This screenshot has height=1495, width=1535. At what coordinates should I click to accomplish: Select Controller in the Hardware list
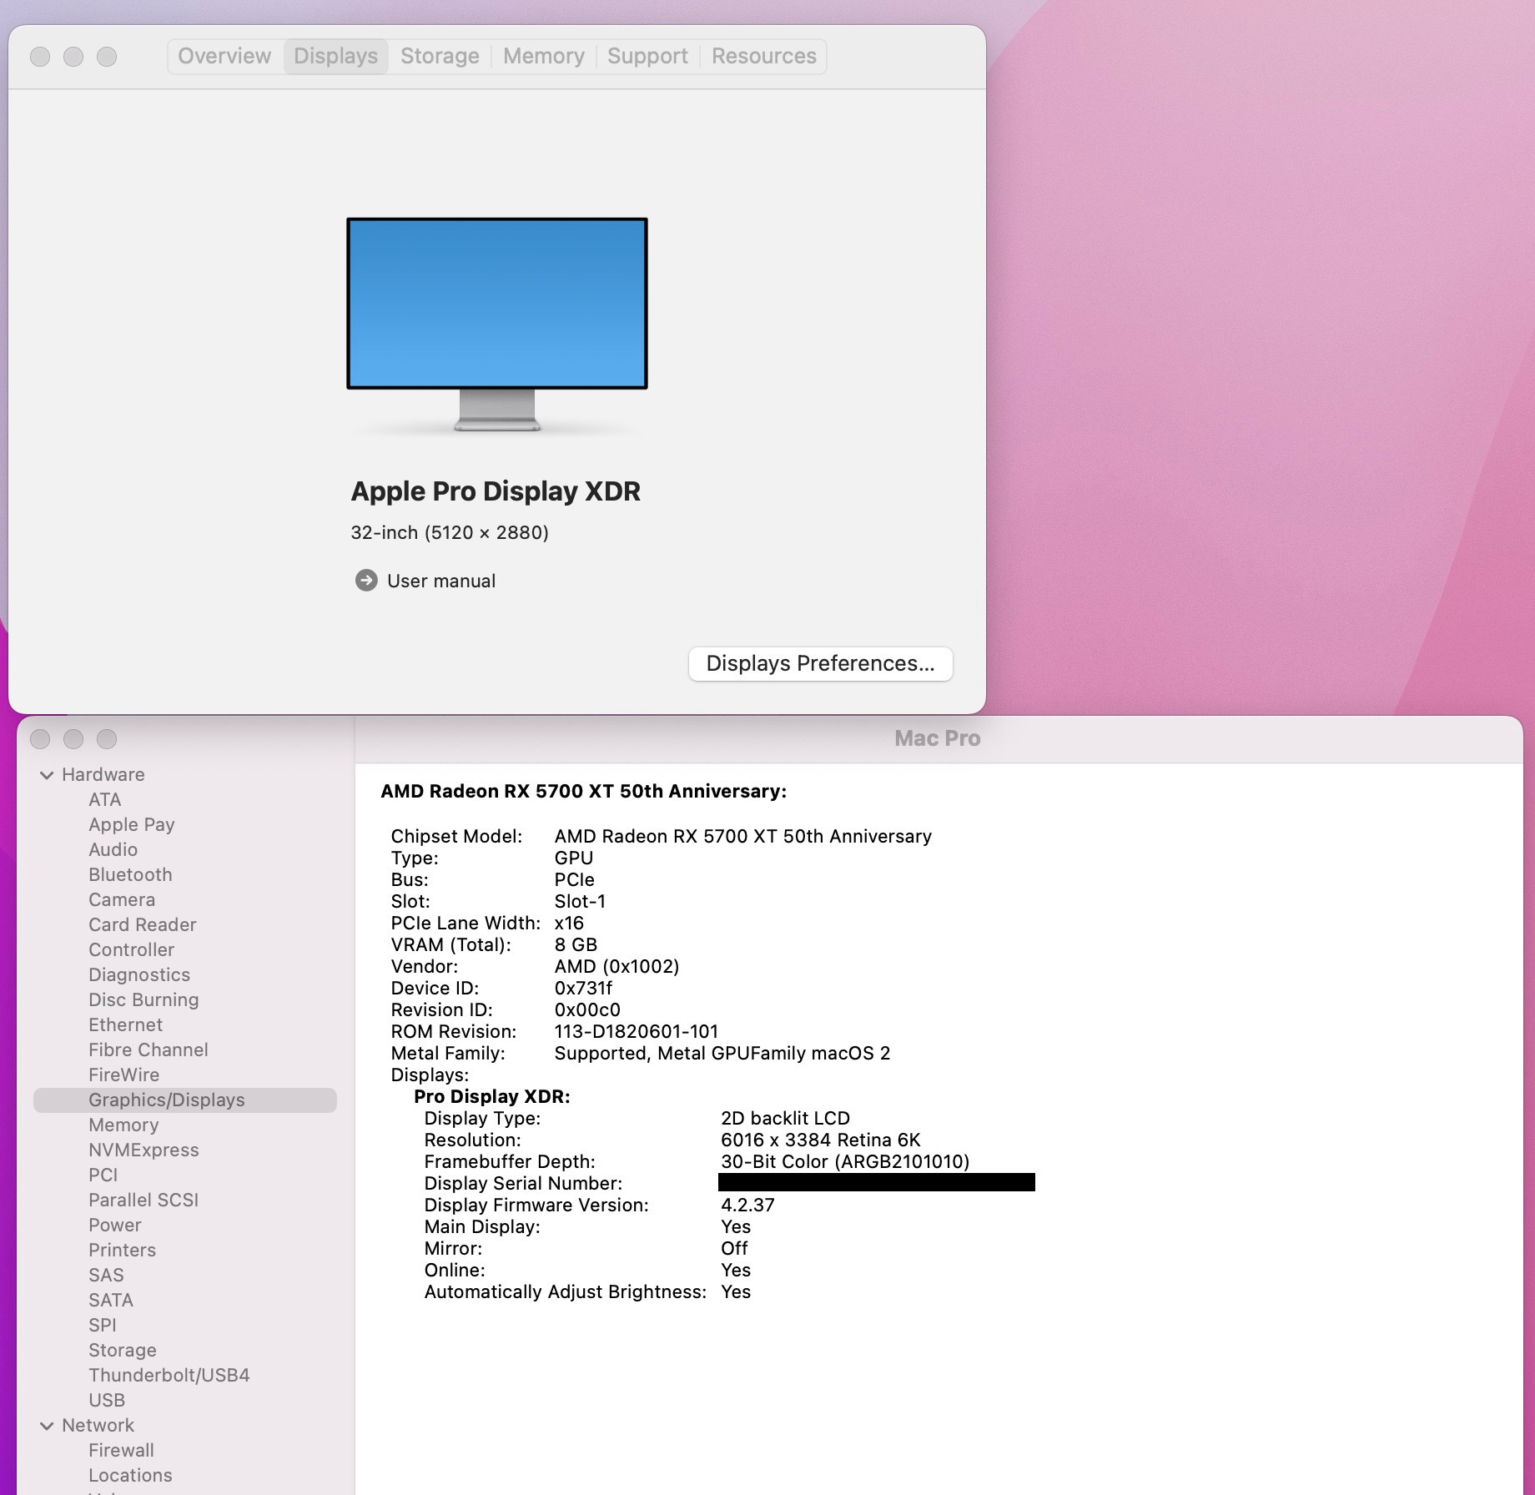[x=132, y=949]
